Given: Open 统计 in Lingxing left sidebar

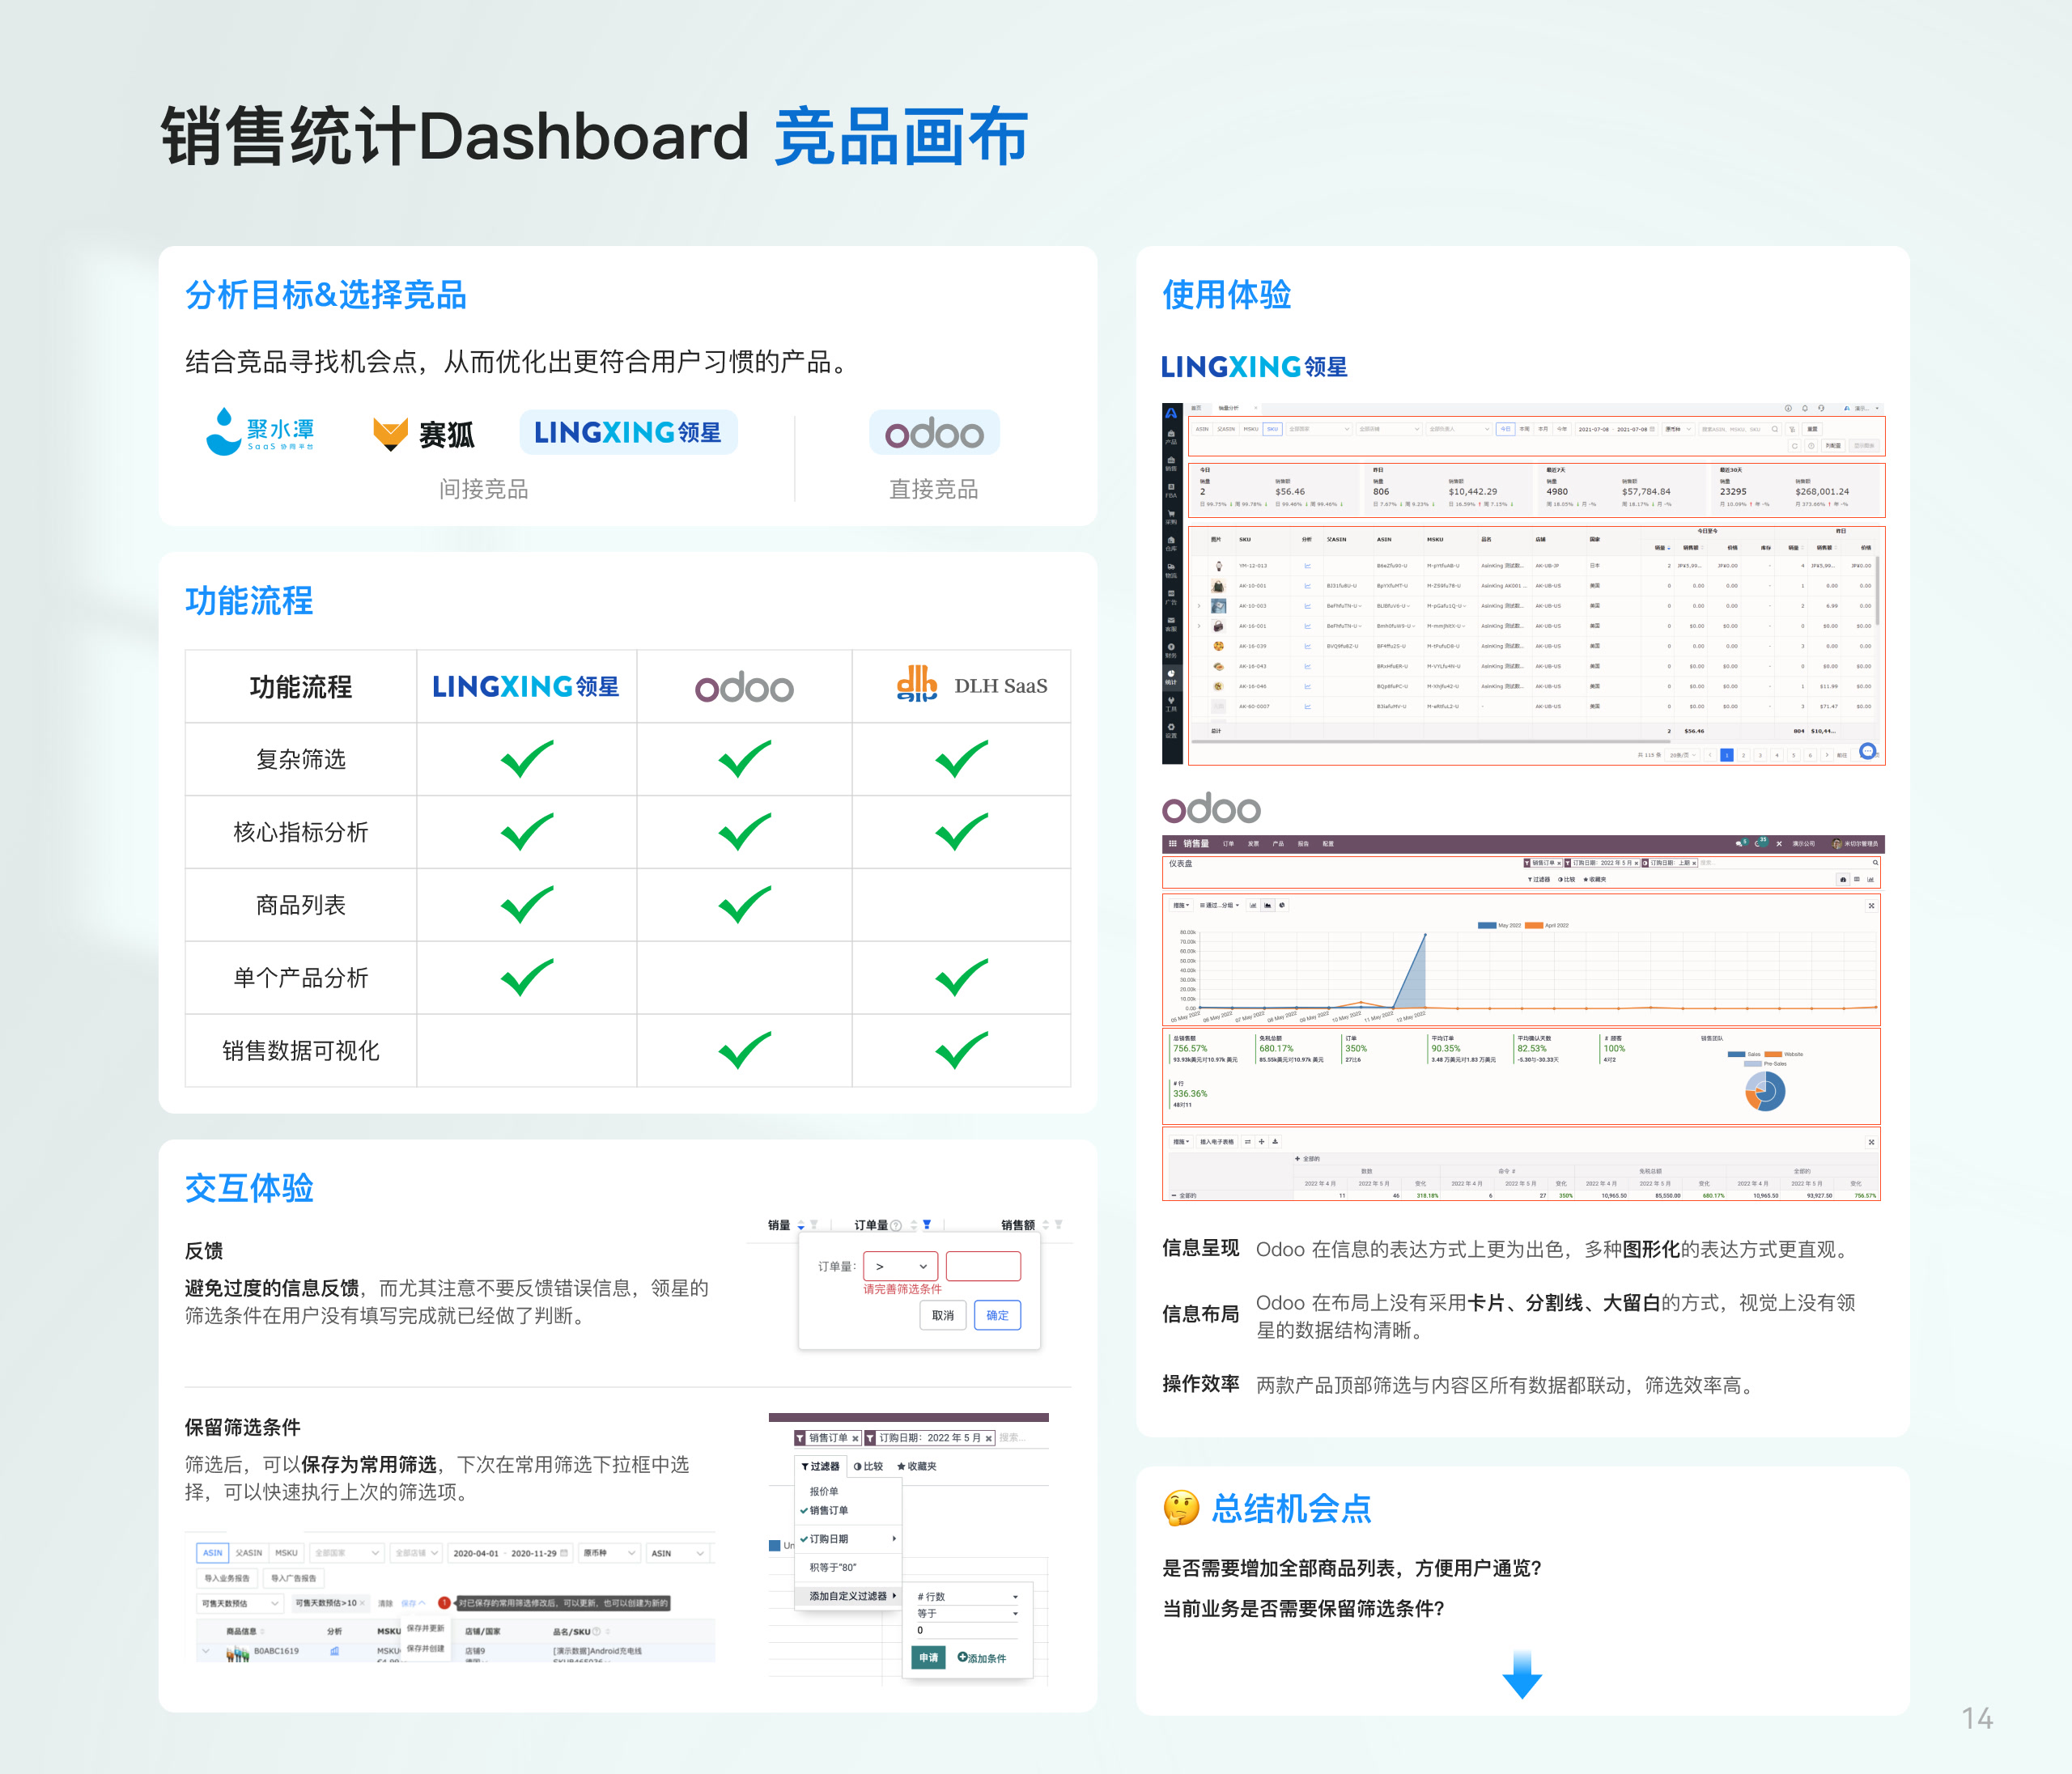Looking at the screenshot, I should click(x=1171, y=677).
